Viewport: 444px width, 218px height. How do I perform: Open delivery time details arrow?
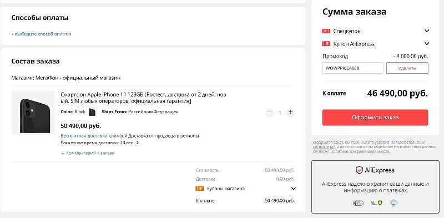(x=138, y=143)
